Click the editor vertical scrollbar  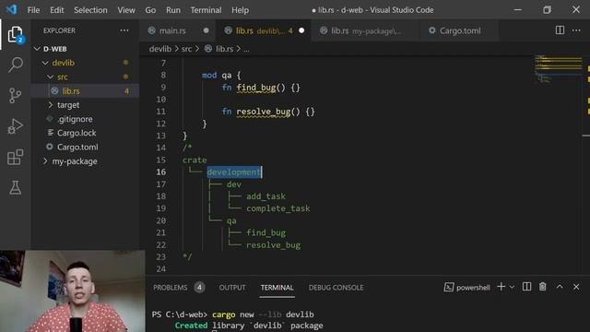[586, 166]
